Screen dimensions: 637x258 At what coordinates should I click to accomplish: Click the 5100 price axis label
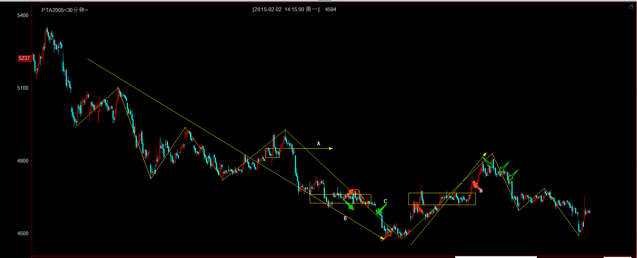pyautogui.click(x=23, y=88)
